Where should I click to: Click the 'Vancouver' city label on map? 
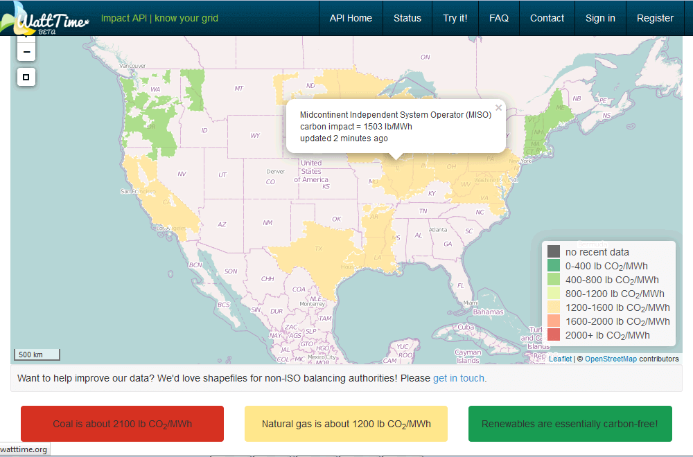[132, 66]
